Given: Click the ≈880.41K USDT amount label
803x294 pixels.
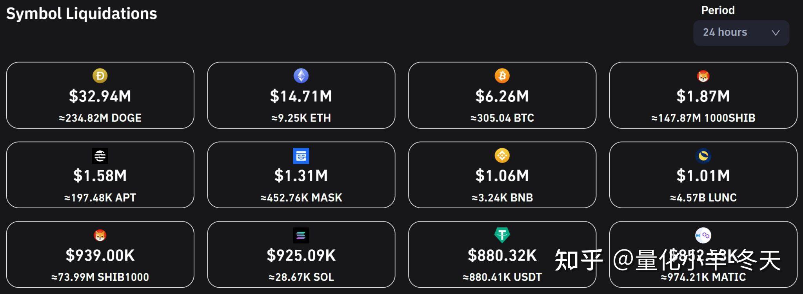Looking at the screenshot, I should pos(502,277).
